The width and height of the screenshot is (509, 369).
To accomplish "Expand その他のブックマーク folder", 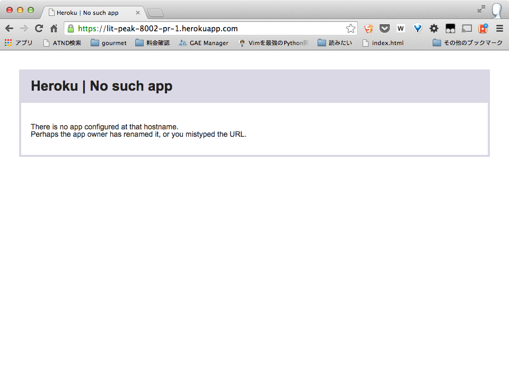I will pos(468,43).
